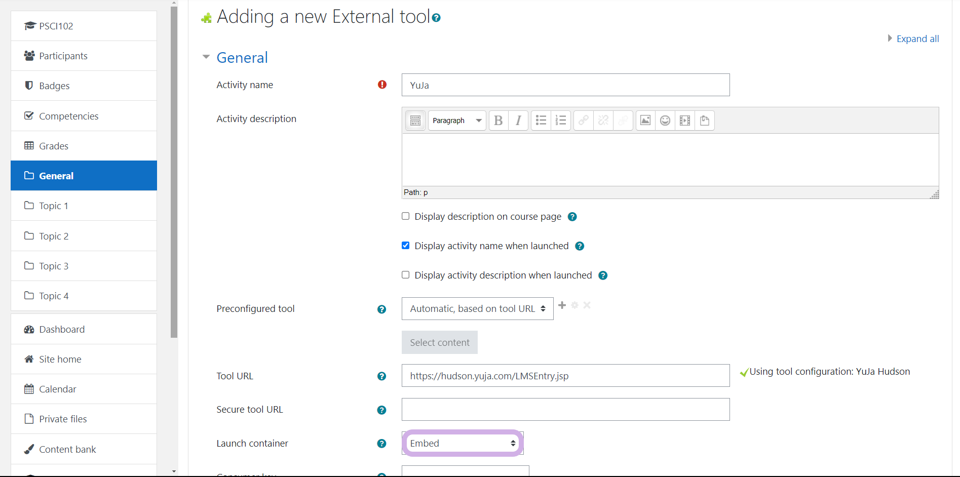Open the emoticon picker
The height and width of the screenshot is (477, 960).
click(x=665, y=121)
